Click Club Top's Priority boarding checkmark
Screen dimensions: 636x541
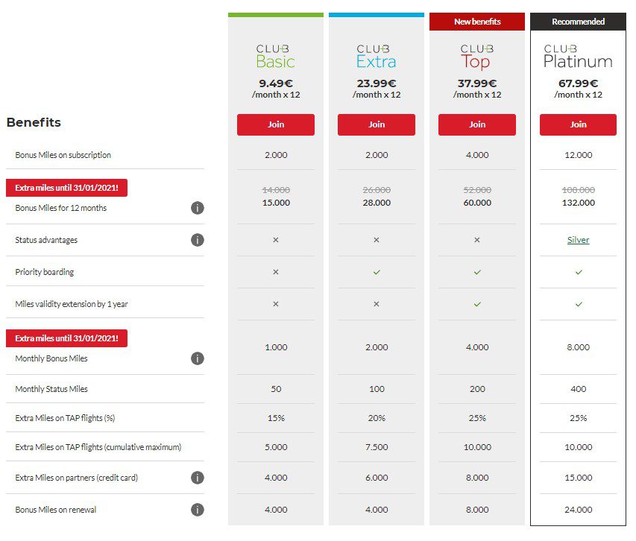[477, 272]
